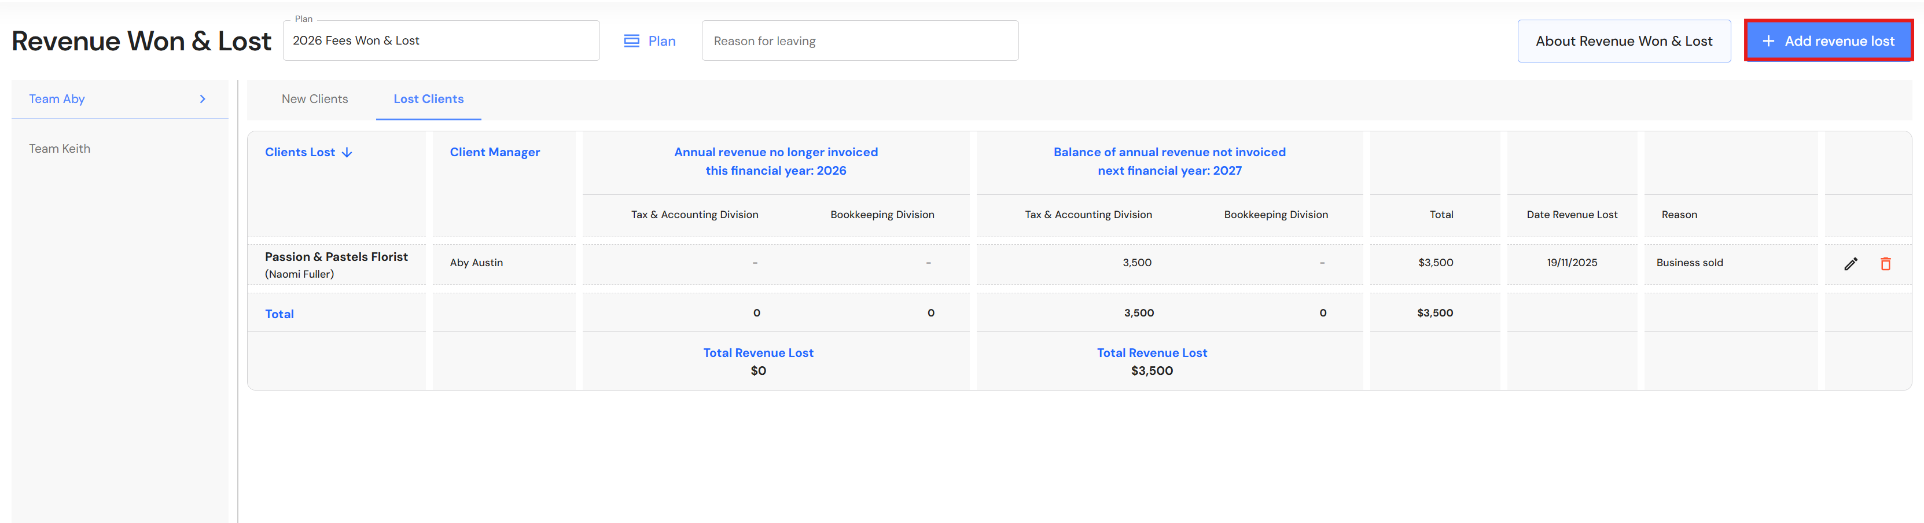Open the Plan dropdown showing 2026 Fees
The width and height of the screenshot is (1924, 523).
tap(441, 41)
